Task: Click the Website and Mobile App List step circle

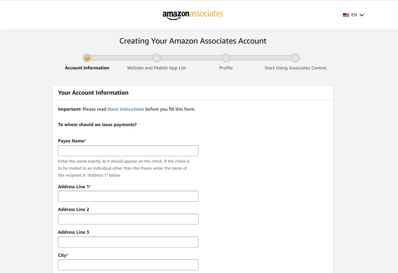Action: click(157, 58)
